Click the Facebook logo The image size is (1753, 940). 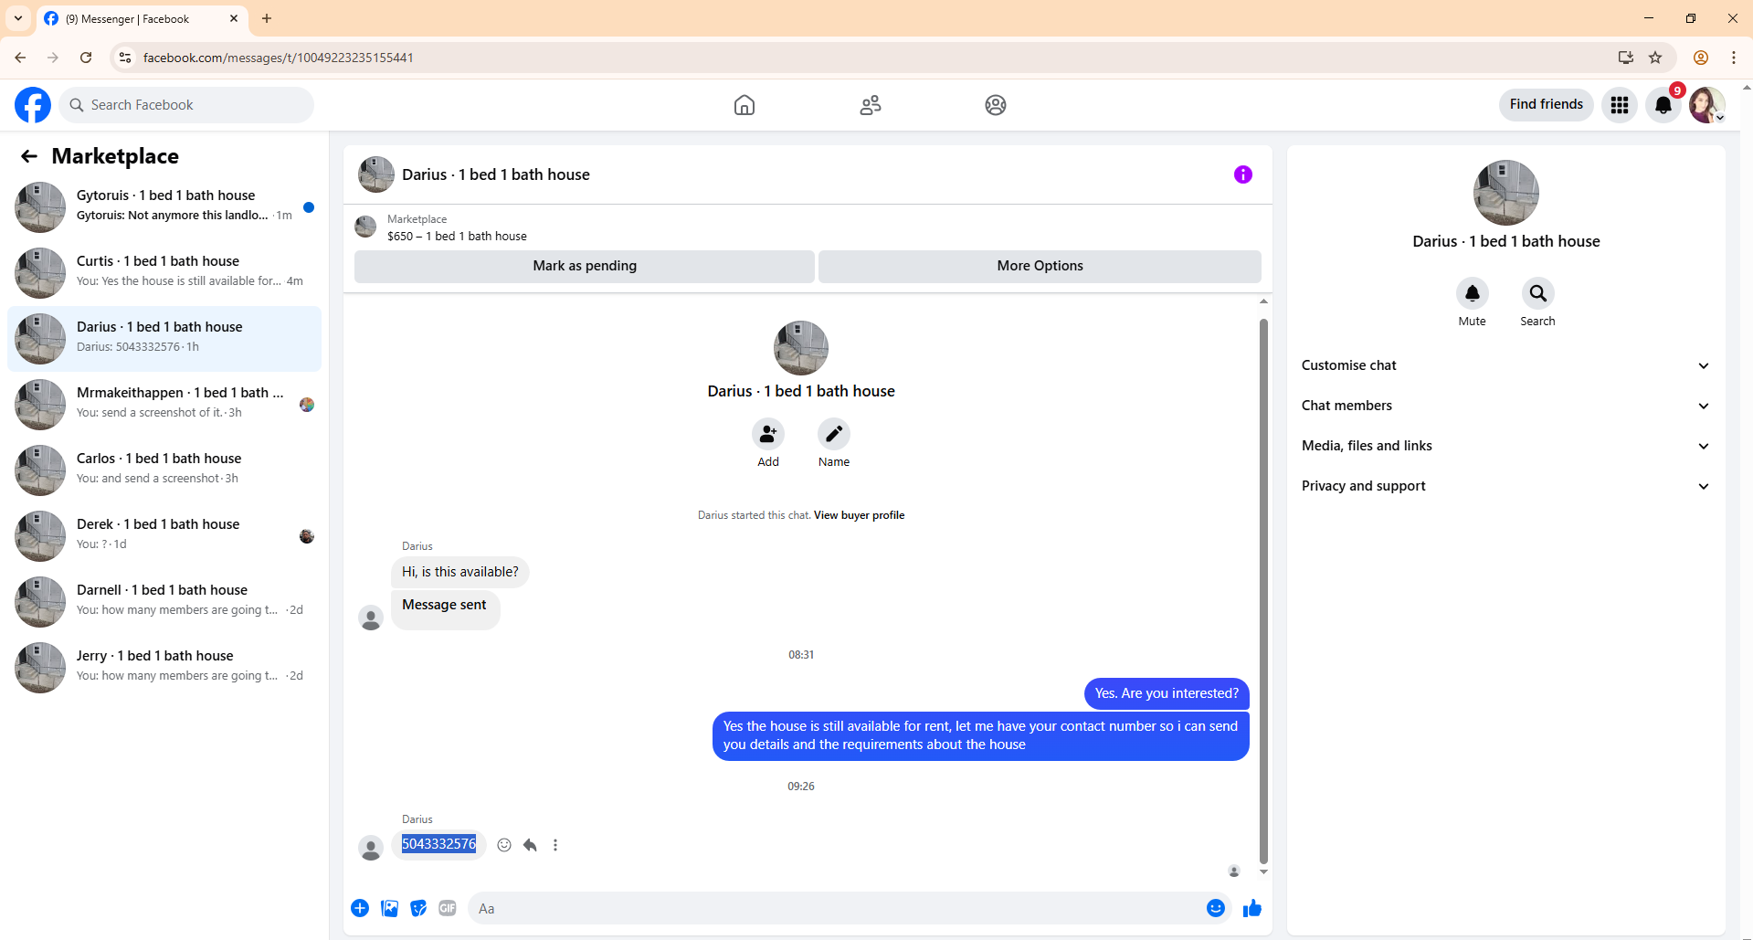coord(33,105)
